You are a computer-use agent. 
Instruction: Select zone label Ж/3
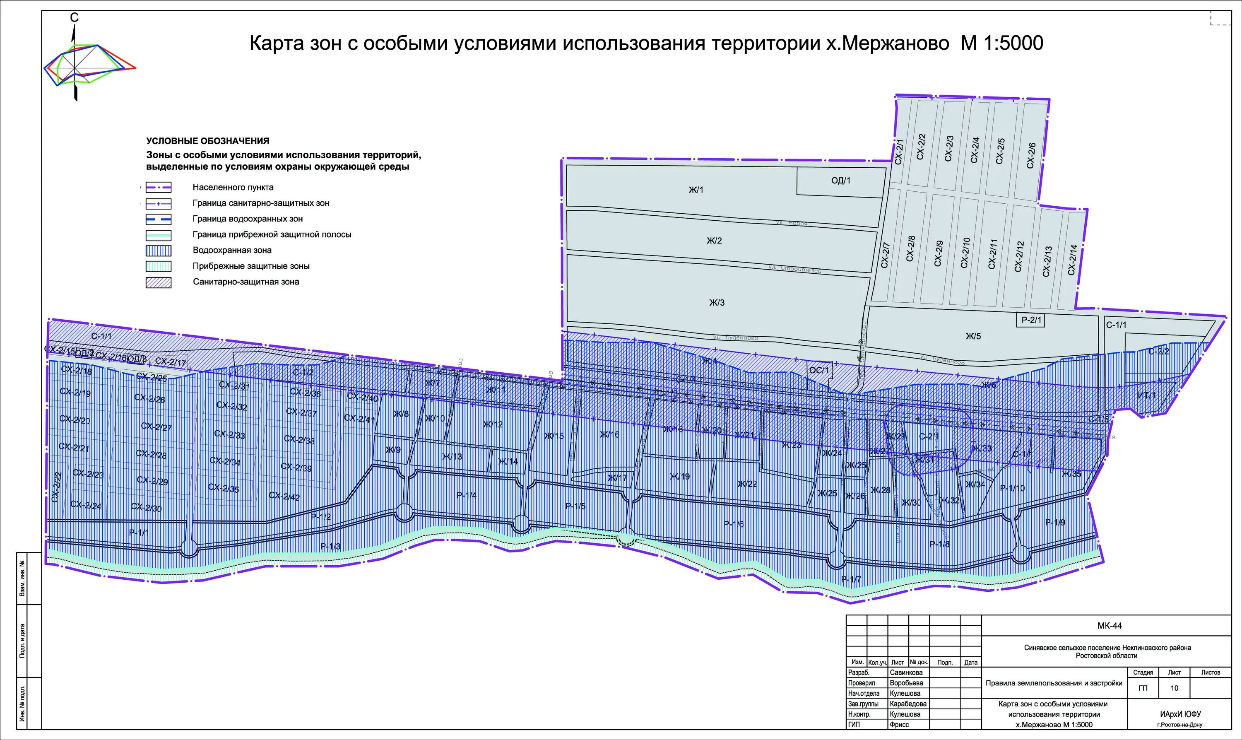click(x=717, y=303)
